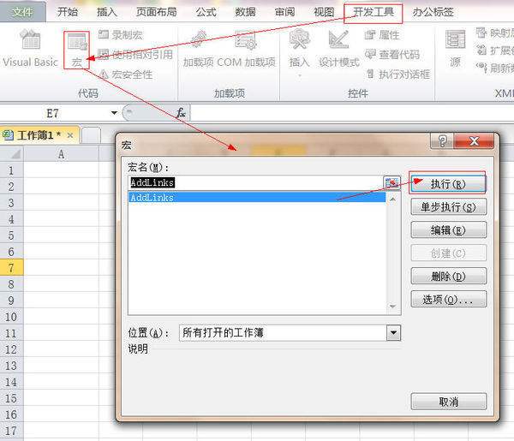Image resolution: width=514 pixels, height=441 pixels.
Task: Click the 选项(O)... options button
Action: 448,299
